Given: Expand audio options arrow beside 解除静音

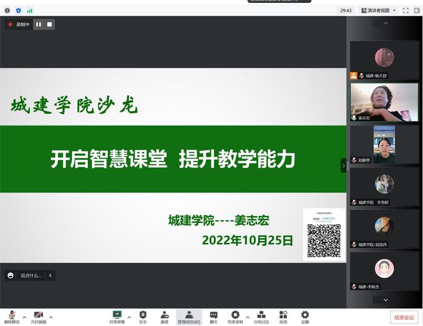Looking at the screenshot, I should tap(24, 317).
